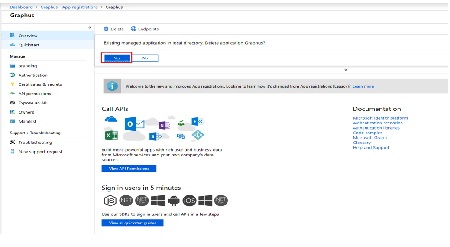Click the Manifest icon
Viewport: 450px width, 247px height.
(12, 121)
